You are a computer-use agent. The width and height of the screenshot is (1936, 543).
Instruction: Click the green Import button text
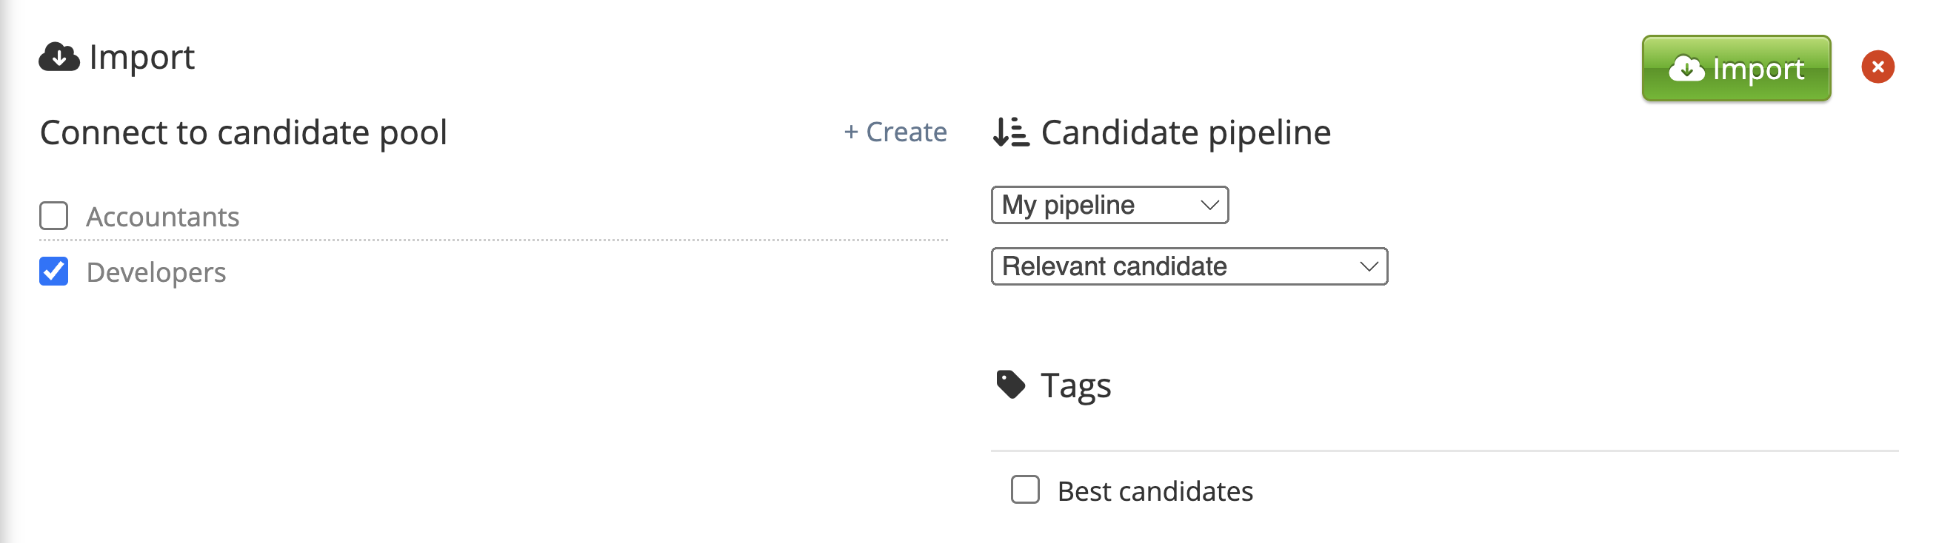coord(1758,69)
